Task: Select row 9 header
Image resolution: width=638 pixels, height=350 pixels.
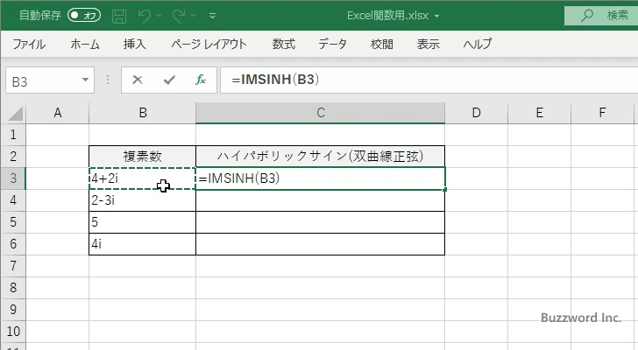Action: [x=13, y=310]
